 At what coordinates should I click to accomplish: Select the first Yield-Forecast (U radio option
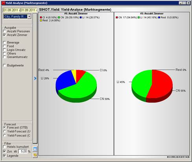click(5, 131)
